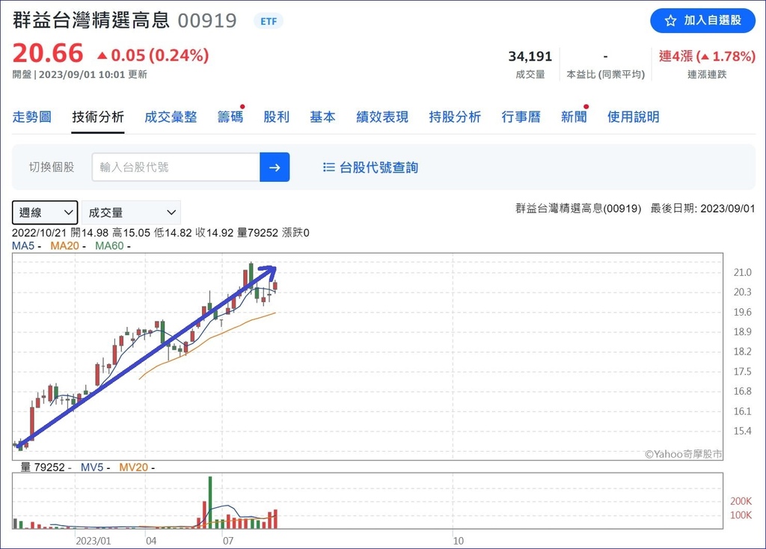Click the stock code 00919 in the title
This screenshot has width=766, height=549.
click(x=207, y=20)
